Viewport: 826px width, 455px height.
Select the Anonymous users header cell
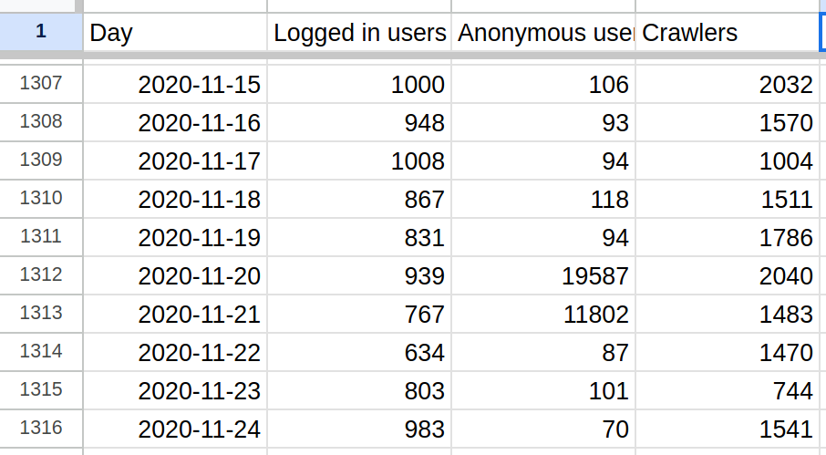click(543, 32)
